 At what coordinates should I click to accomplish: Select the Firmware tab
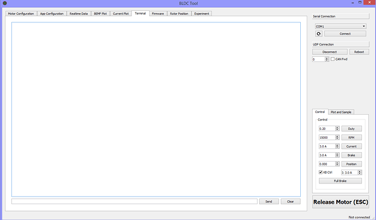(x=157, y=13)
